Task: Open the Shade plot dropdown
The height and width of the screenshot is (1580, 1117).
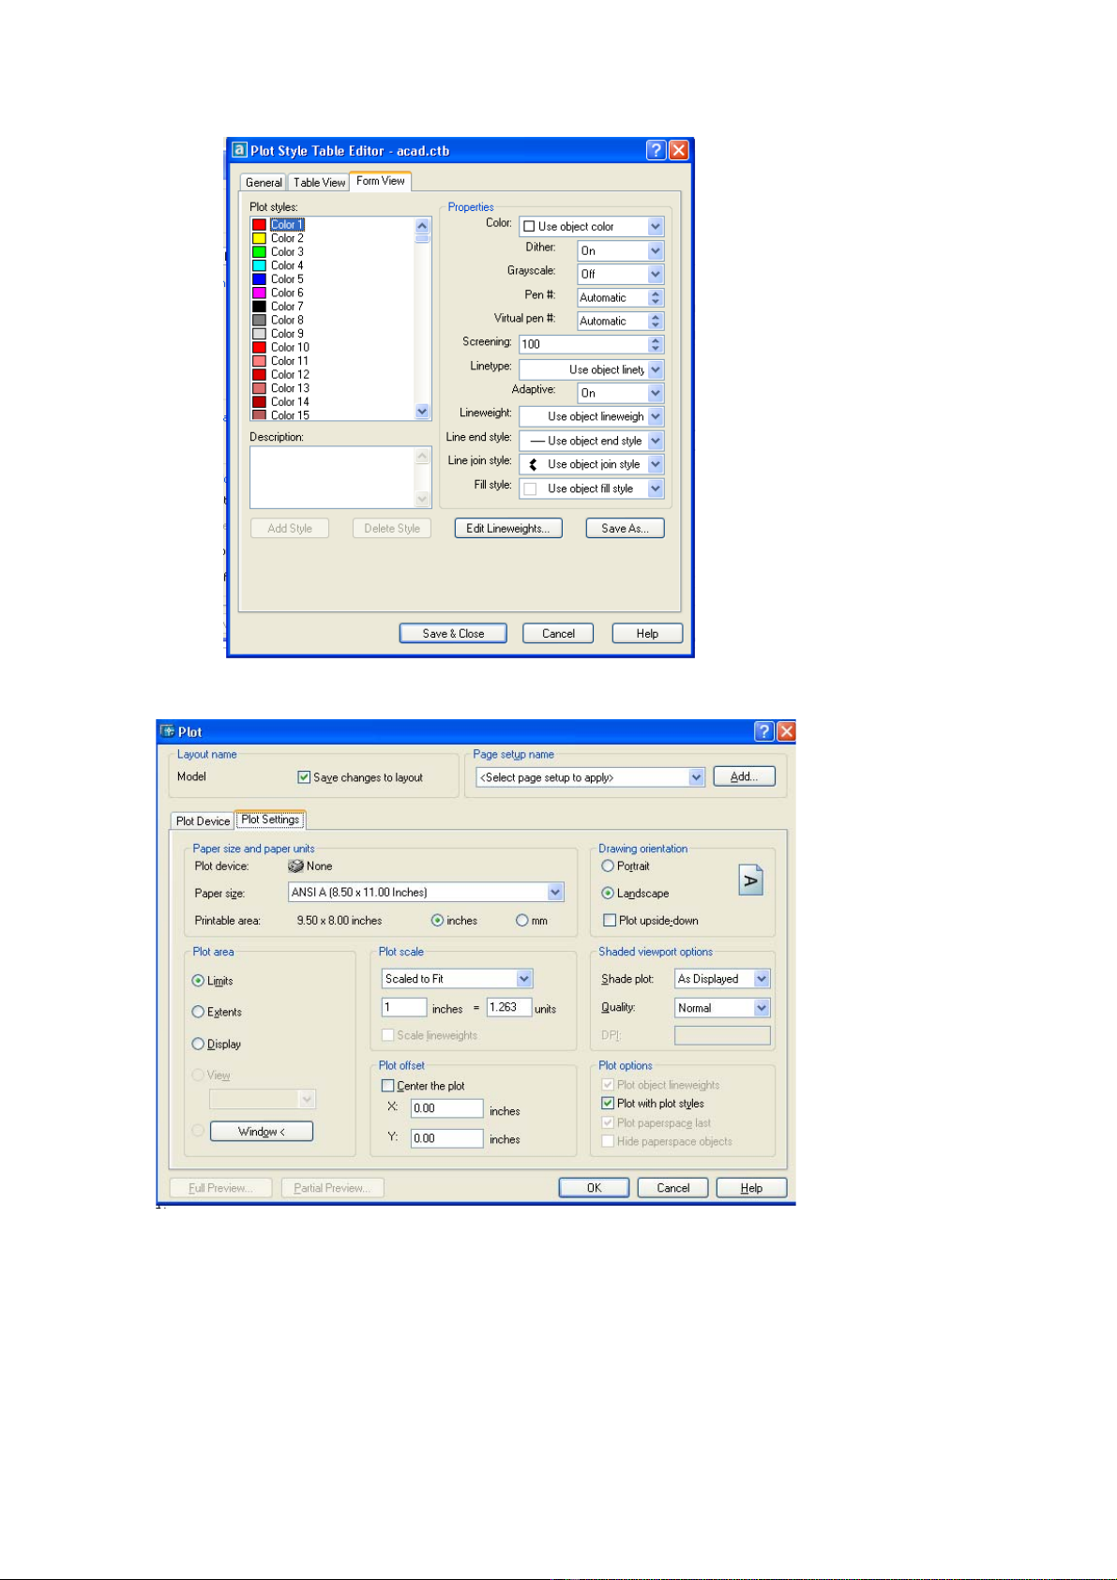Action: [x=762, y=979]
